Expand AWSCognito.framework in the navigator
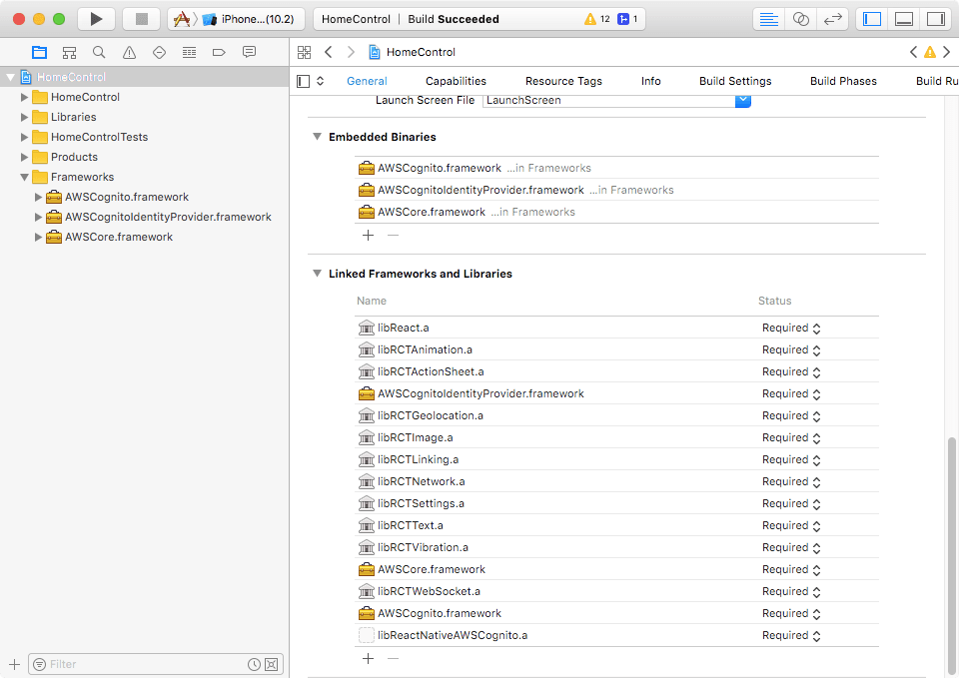Image resolution: width=959 pixels, height=678 pixels. coord(38,197)
